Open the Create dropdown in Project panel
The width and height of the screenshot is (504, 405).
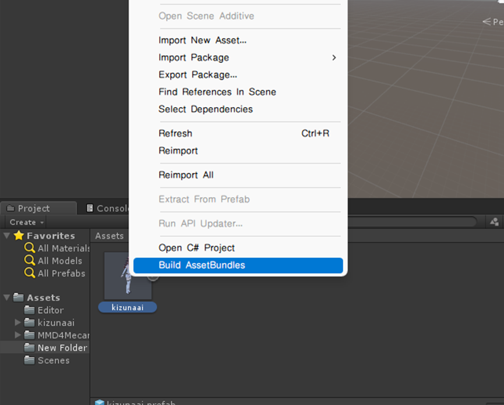pyautogui.click(x=26, y=222)
